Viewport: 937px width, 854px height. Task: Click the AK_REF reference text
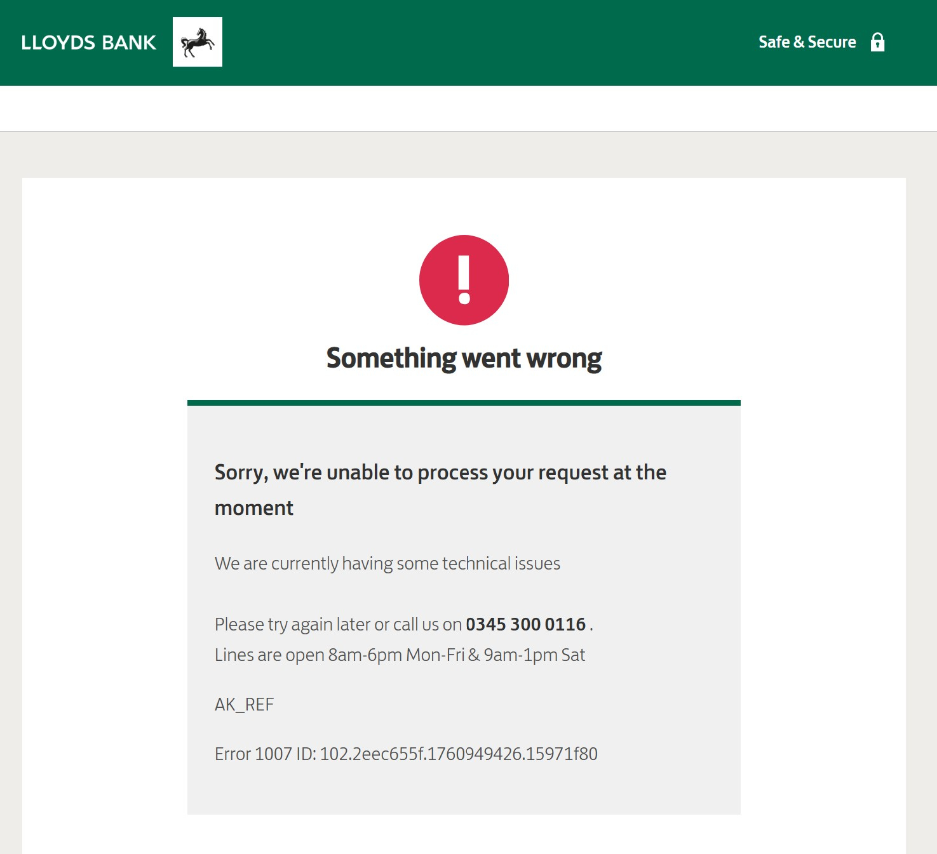(244, 704)
